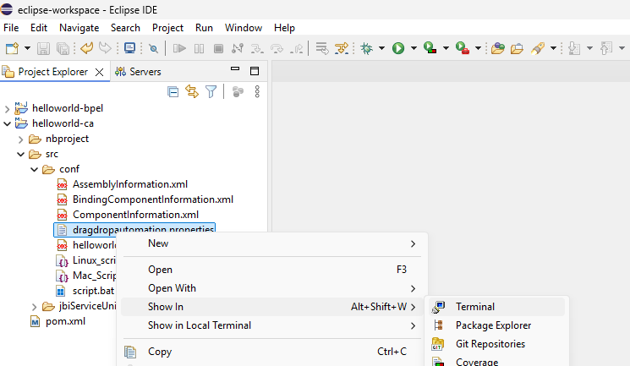
Task: Click the New wizard toolbar icon
Action: (12, 49)
